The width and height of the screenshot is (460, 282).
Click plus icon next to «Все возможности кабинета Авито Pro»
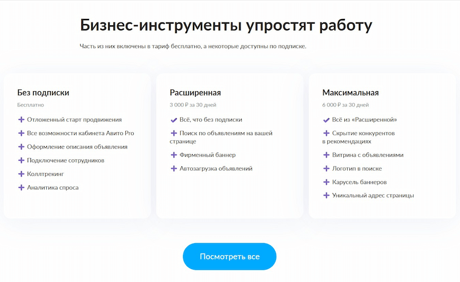[x=21, y=133]
